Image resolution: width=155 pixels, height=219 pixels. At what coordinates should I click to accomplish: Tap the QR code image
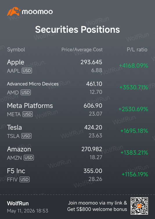pyautogui.click(x=139, y=206)
